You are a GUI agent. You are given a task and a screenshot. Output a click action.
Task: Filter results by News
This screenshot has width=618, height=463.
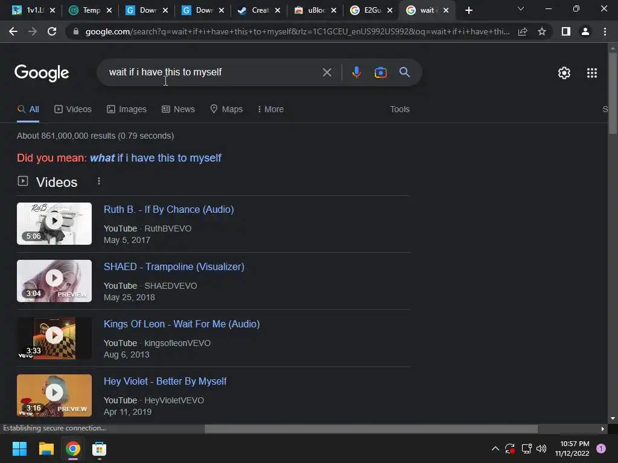178,109
